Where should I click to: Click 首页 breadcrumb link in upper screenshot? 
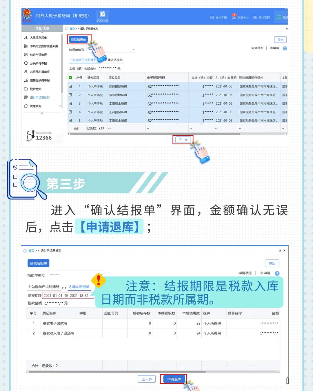point(72,29)
